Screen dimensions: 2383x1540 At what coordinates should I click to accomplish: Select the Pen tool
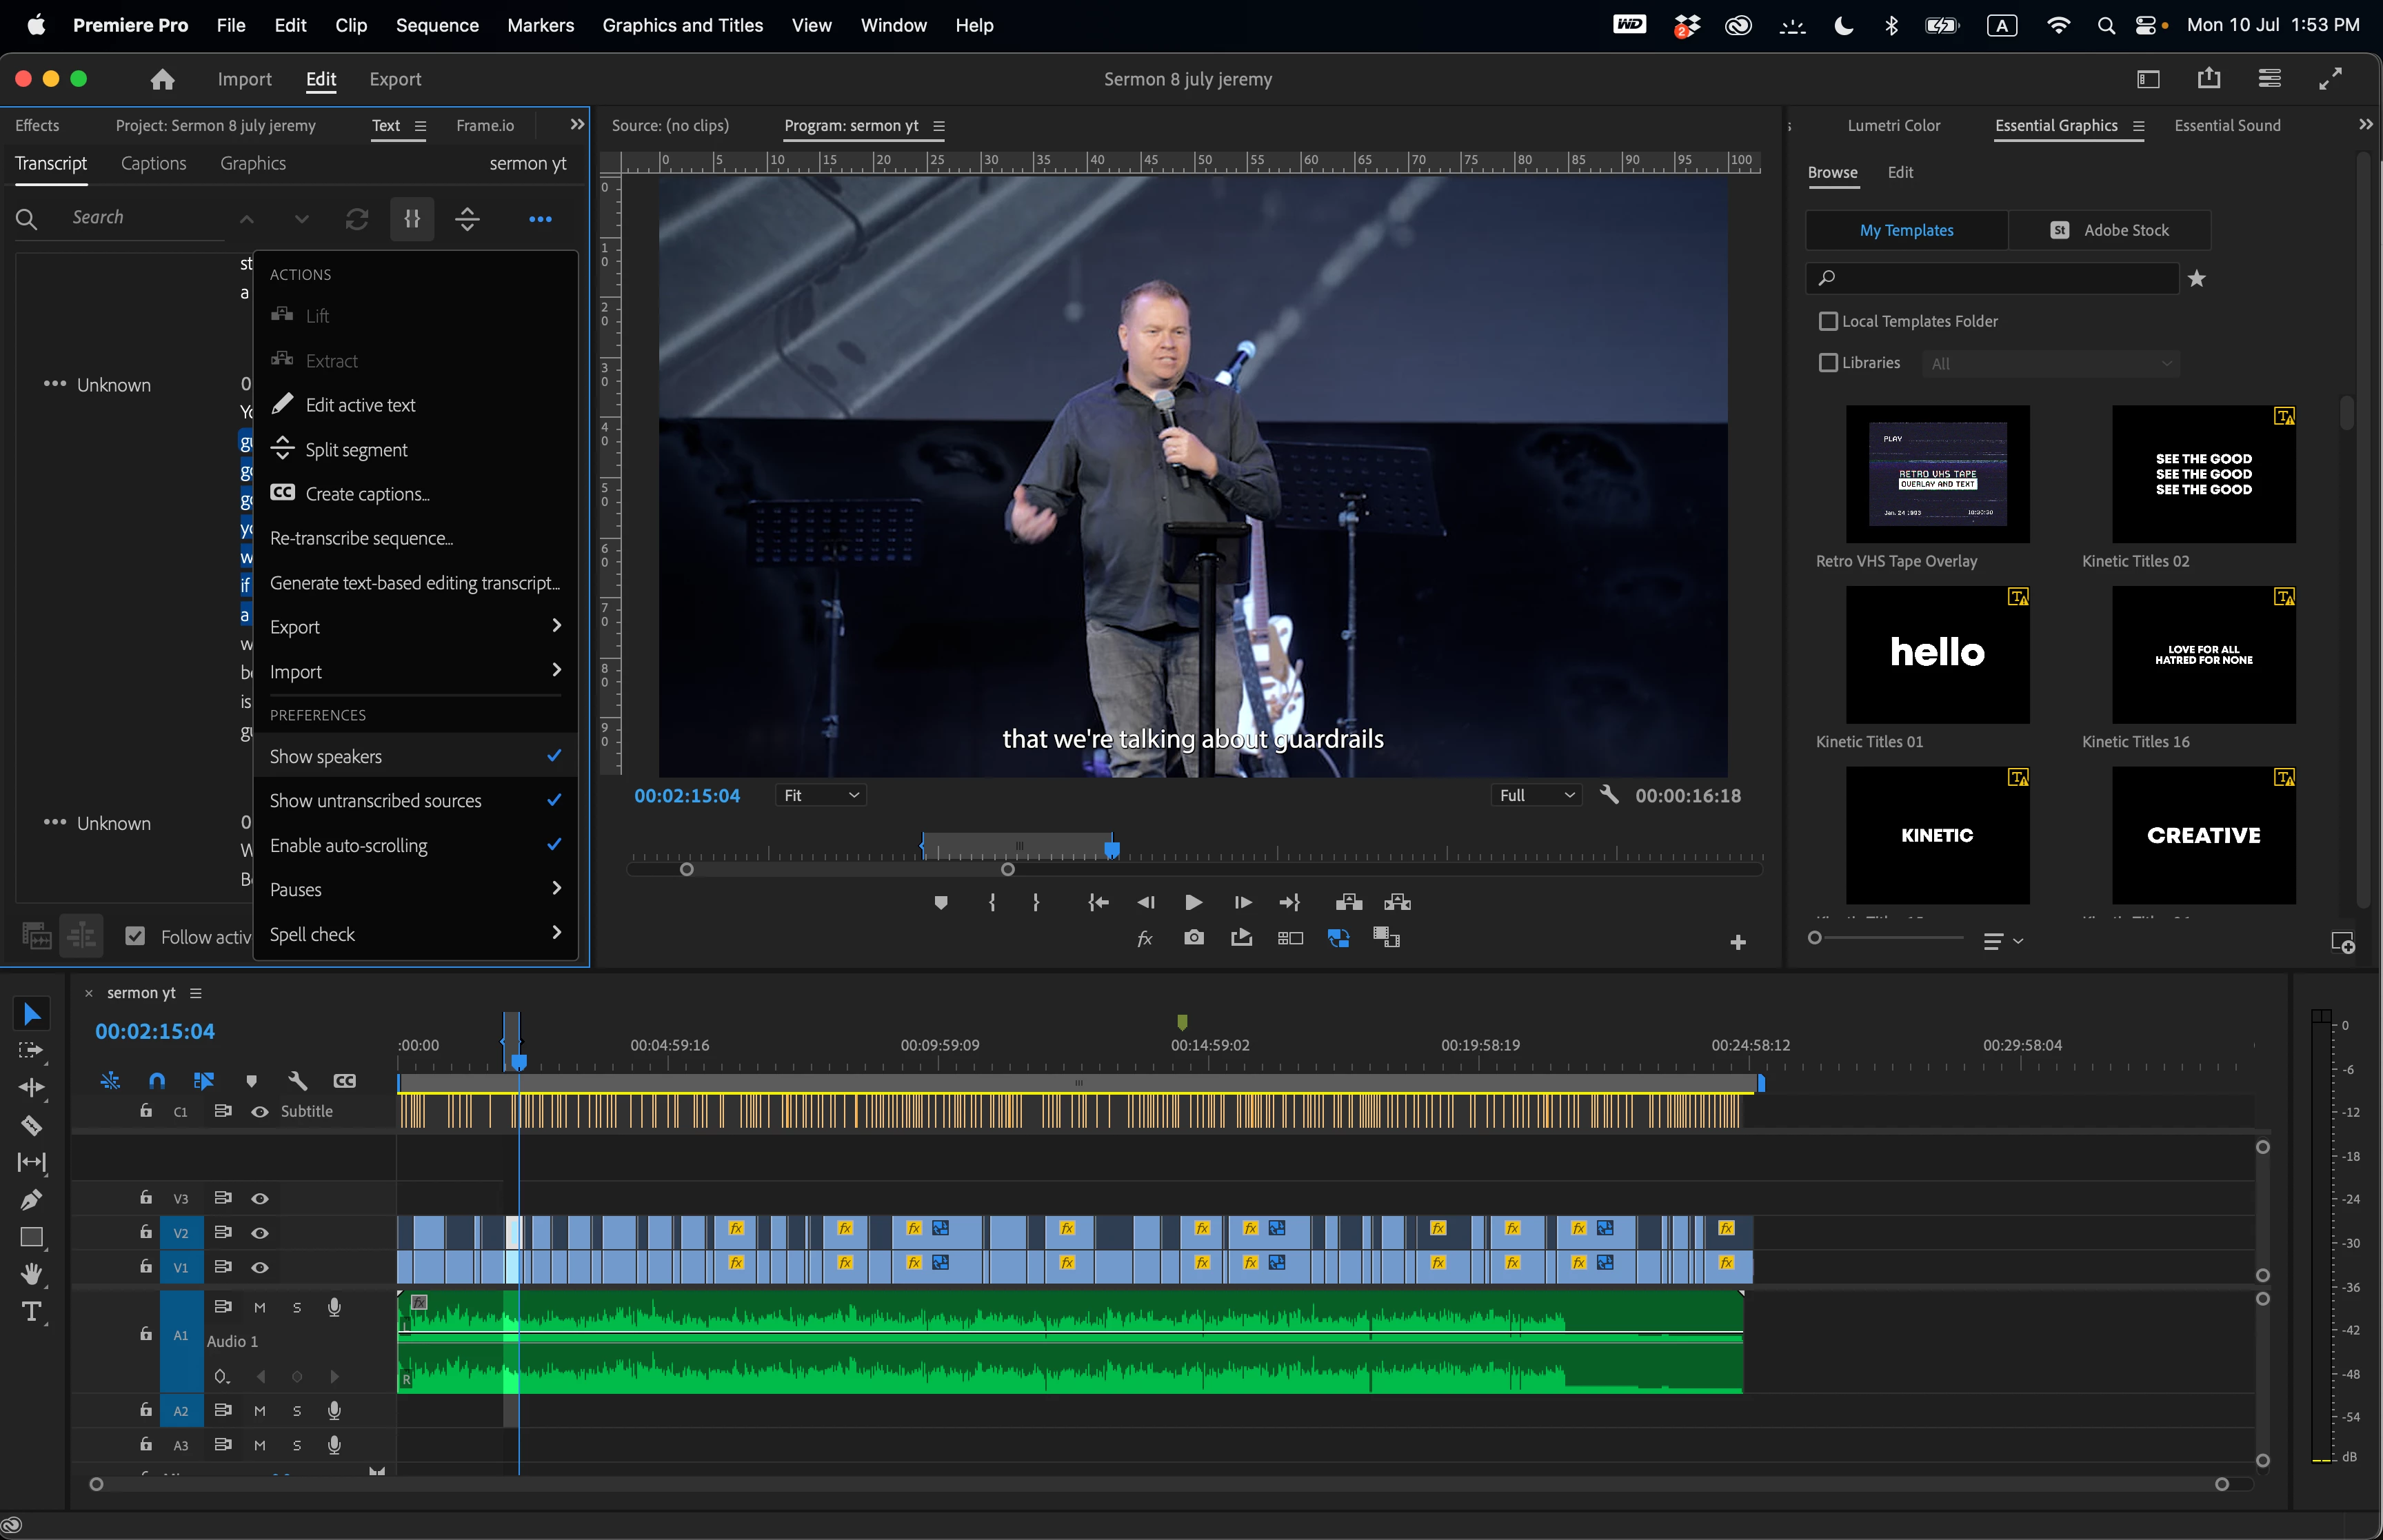[x=31, y=1199]
